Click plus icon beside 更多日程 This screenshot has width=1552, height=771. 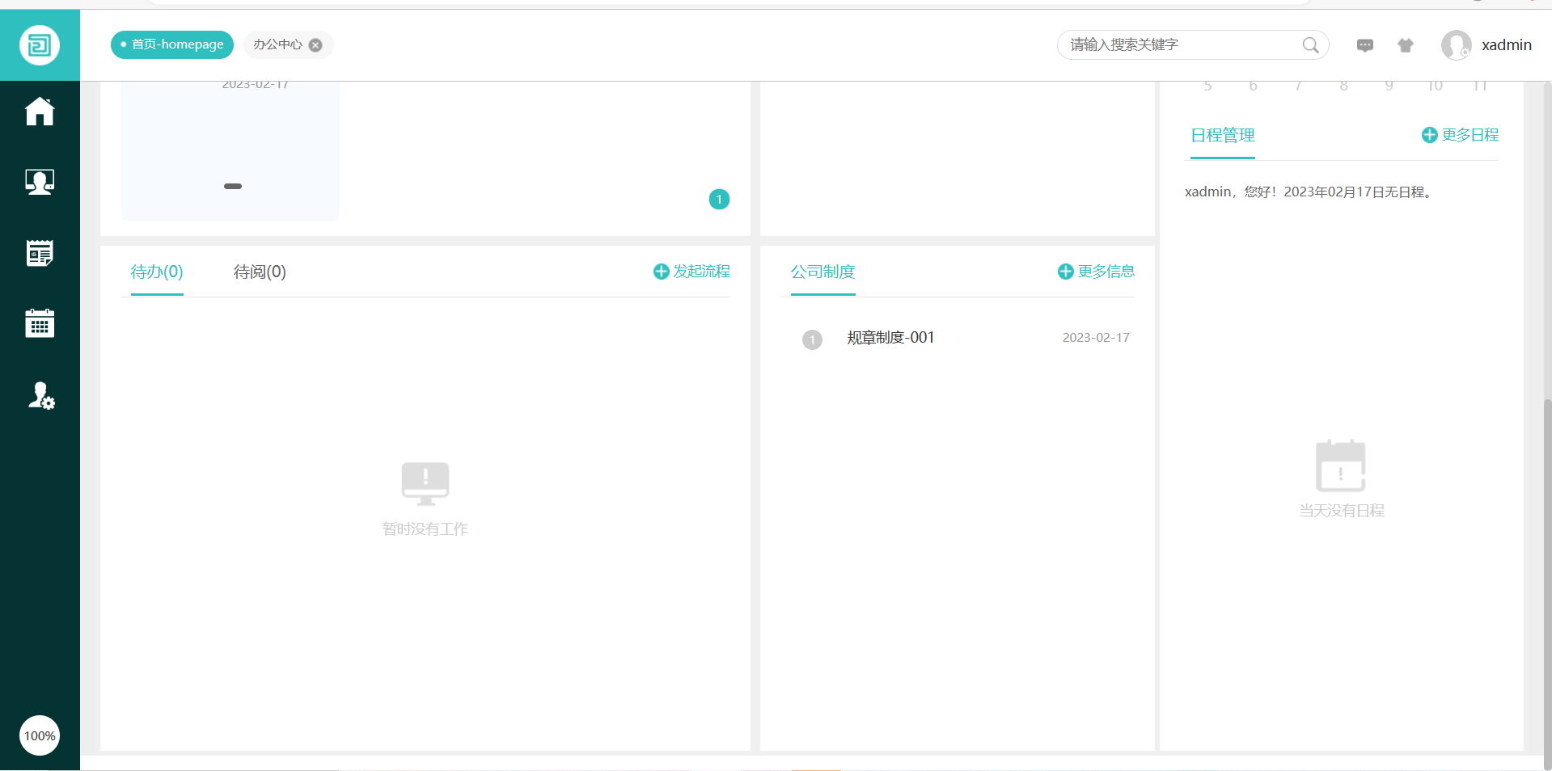(1429, 135)
